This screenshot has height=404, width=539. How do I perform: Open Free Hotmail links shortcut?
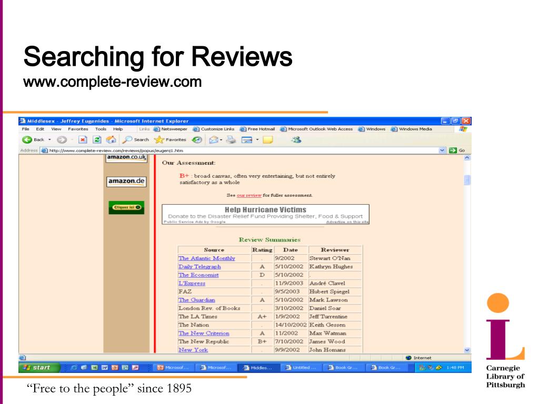[257, 129]
